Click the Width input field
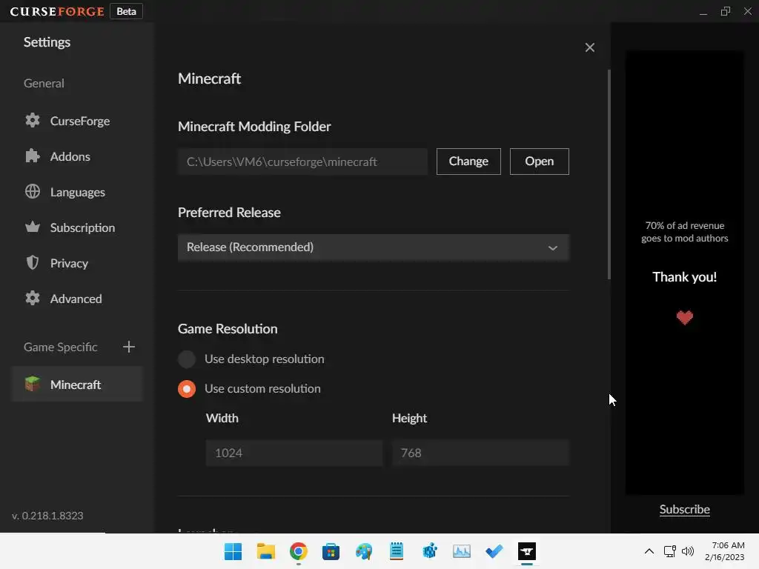This screenshot has width=759, height=569. pyautogui.click(x=294, y=453)
